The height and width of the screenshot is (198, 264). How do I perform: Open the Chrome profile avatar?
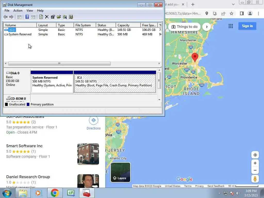(250, 13)
